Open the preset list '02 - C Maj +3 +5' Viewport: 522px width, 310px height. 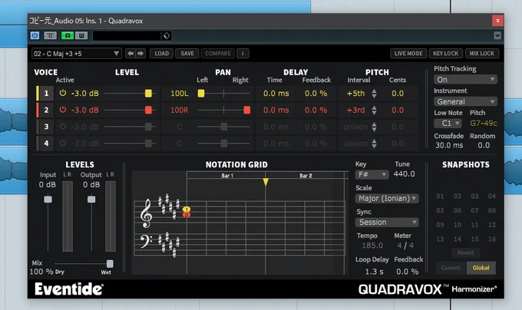pos(76,54)
